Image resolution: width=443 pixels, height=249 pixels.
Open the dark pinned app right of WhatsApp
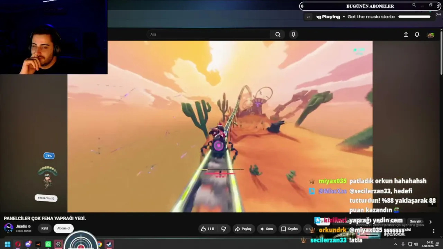click(58, 244)
